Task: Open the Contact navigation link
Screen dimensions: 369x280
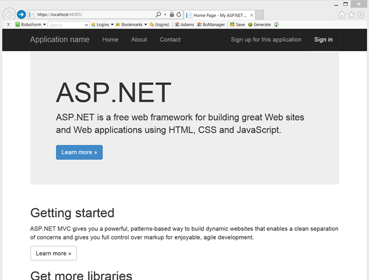Action: (170, 40)
